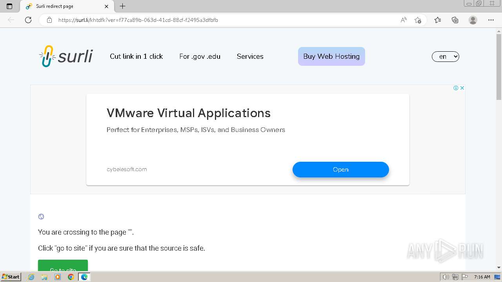Click the Open button in ad

341,170
